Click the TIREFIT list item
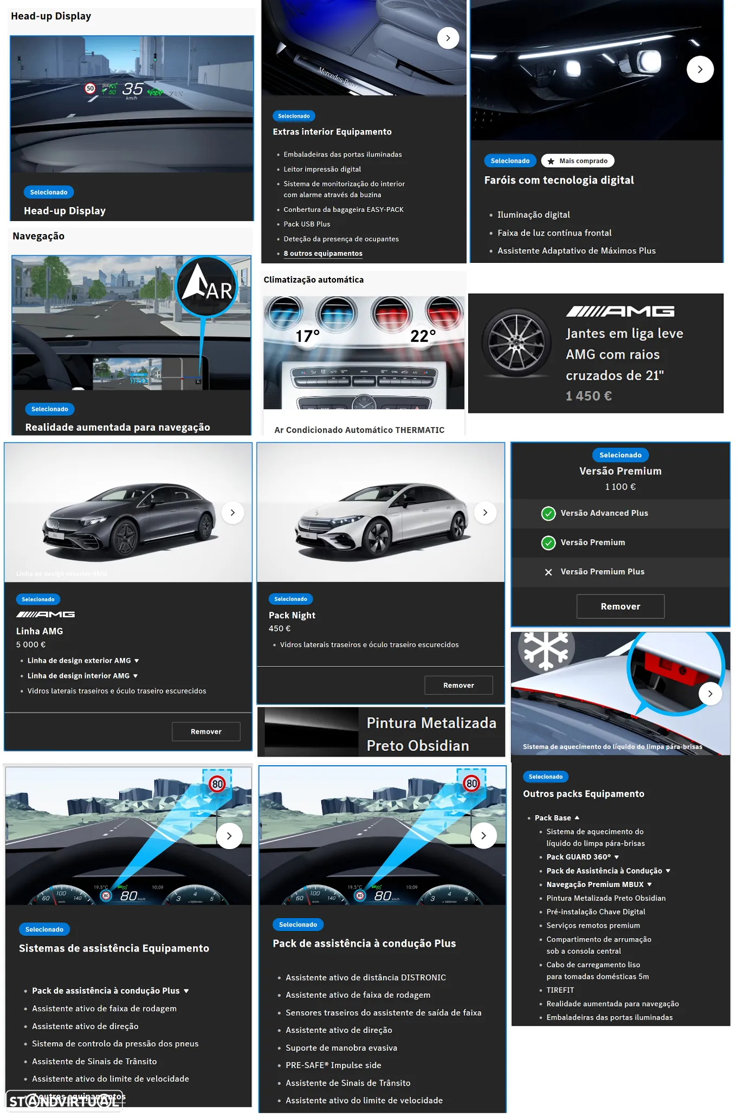This screenshot has width=737, height=1118. 560,990
